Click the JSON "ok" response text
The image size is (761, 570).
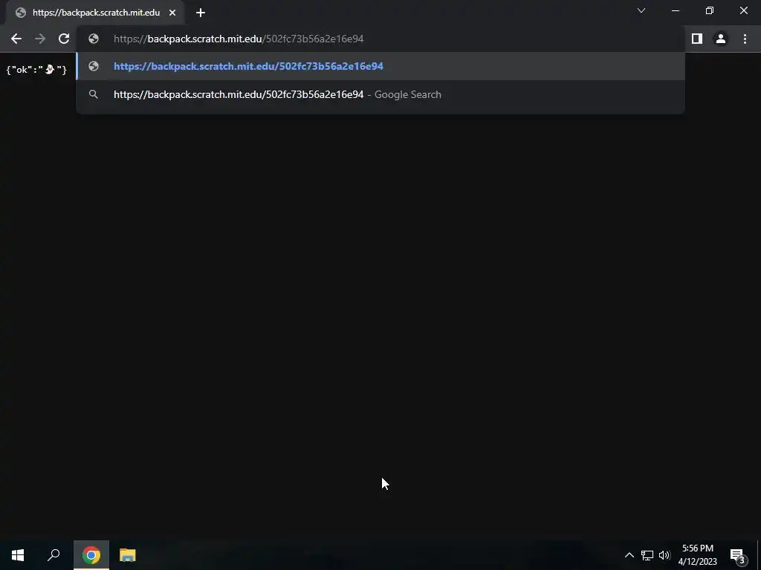coord(36,70)
